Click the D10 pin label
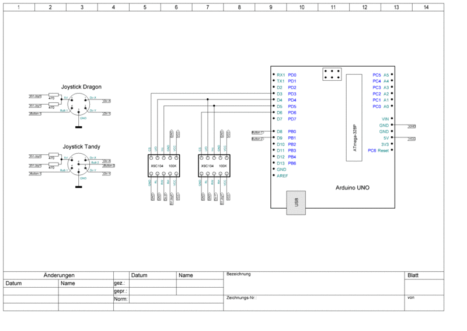The height and width of the screenshot is (331, 467). pos(281,144)
